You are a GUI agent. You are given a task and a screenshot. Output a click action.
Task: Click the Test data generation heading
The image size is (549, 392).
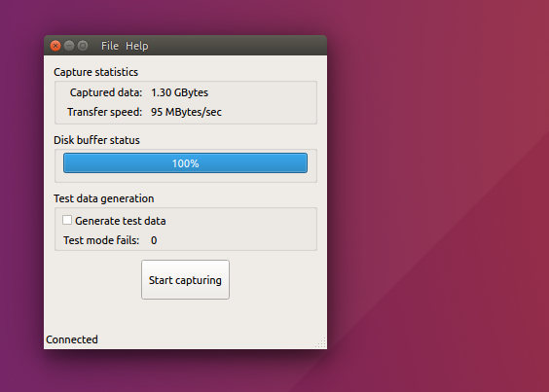click(x=103, y=198)
